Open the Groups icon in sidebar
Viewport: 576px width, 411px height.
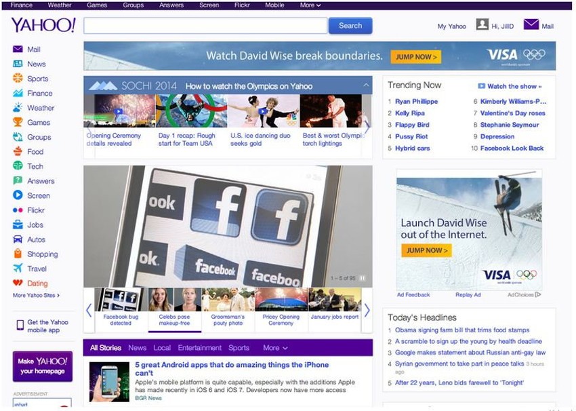pos(18,137)
